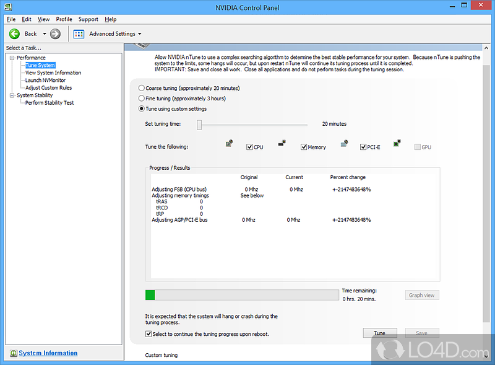Click the green Back arrow icon
Screen dimensions: 495x365
point(14,33)
